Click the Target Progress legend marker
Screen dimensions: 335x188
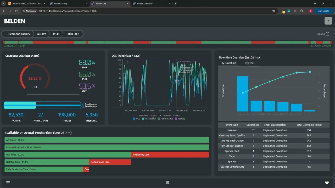[83, 106]
